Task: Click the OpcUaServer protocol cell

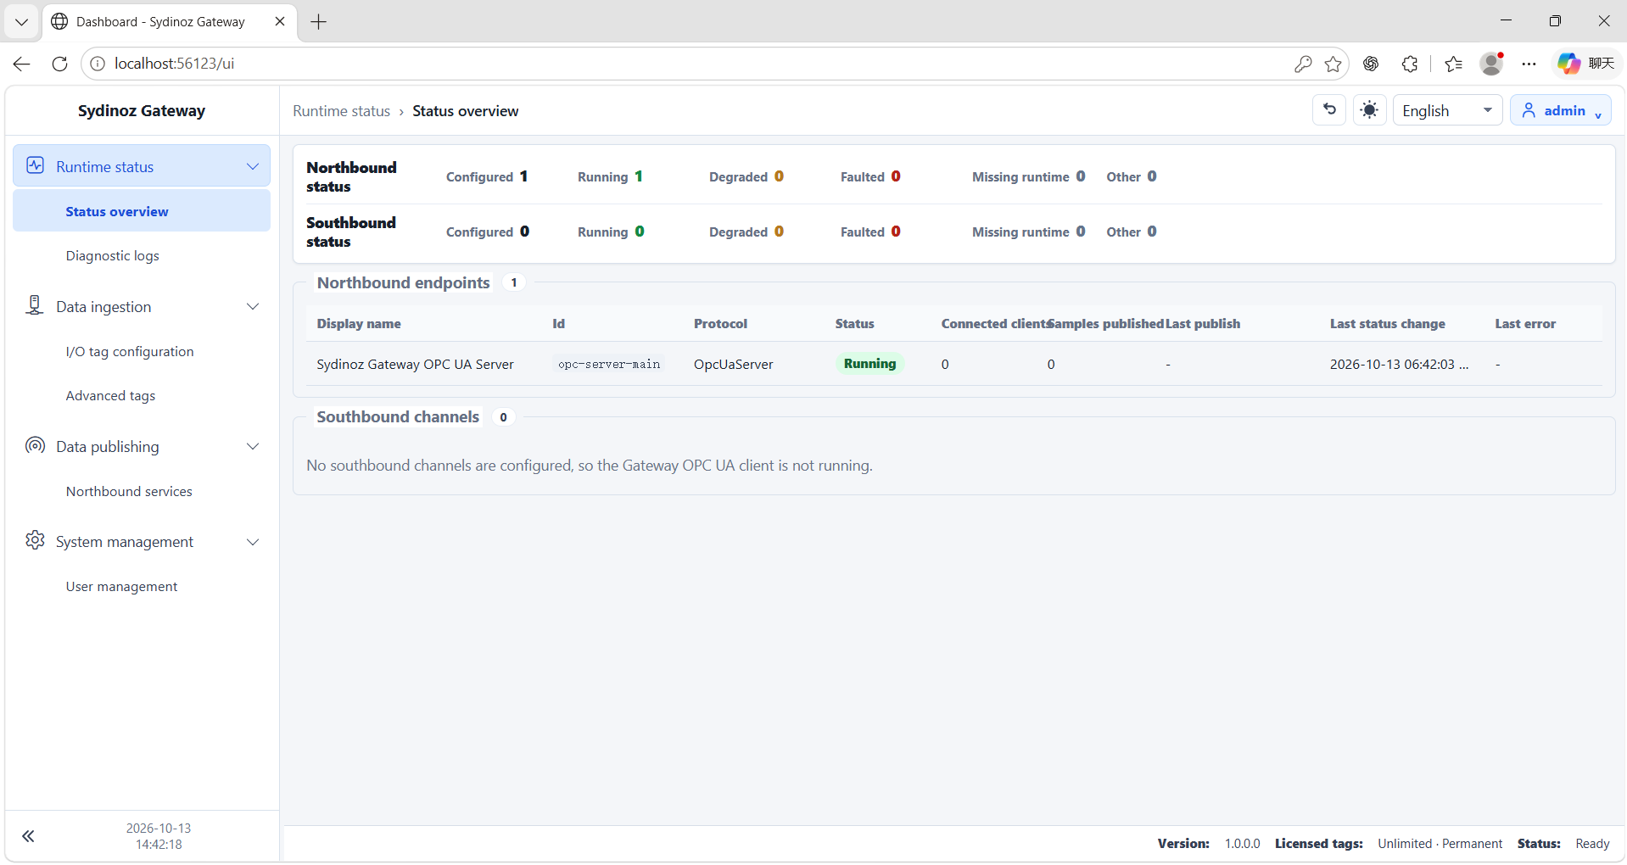Action: click(733, 364)
